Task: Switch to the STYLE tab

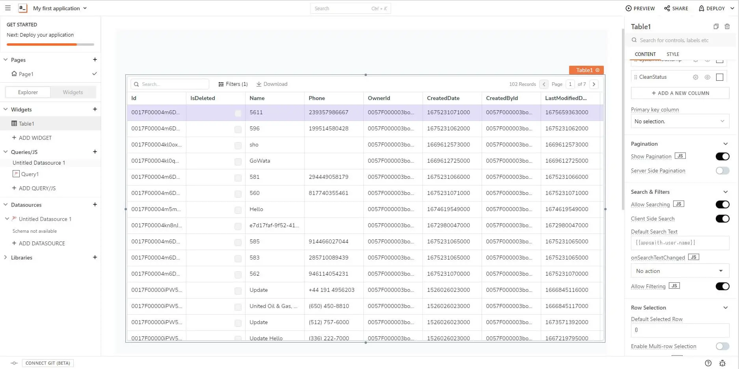Action: (x=672, y=54)
